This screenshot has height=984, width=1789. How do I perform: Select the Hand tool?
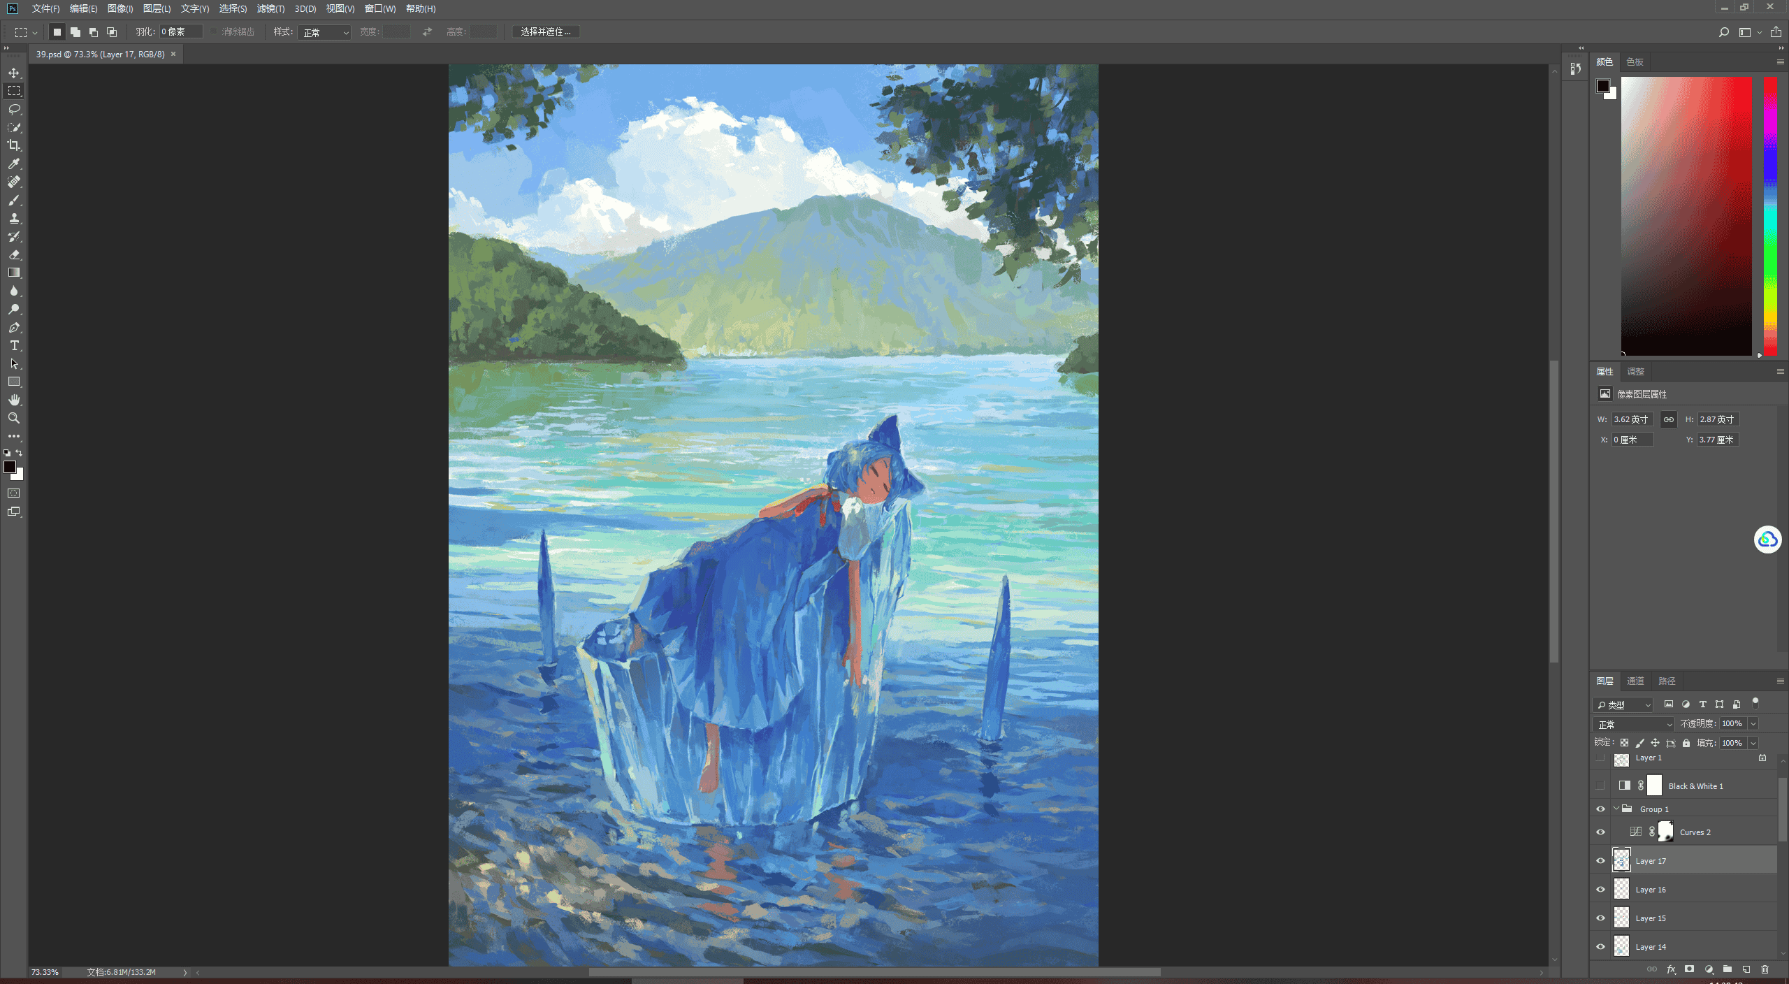pos(14,400)
